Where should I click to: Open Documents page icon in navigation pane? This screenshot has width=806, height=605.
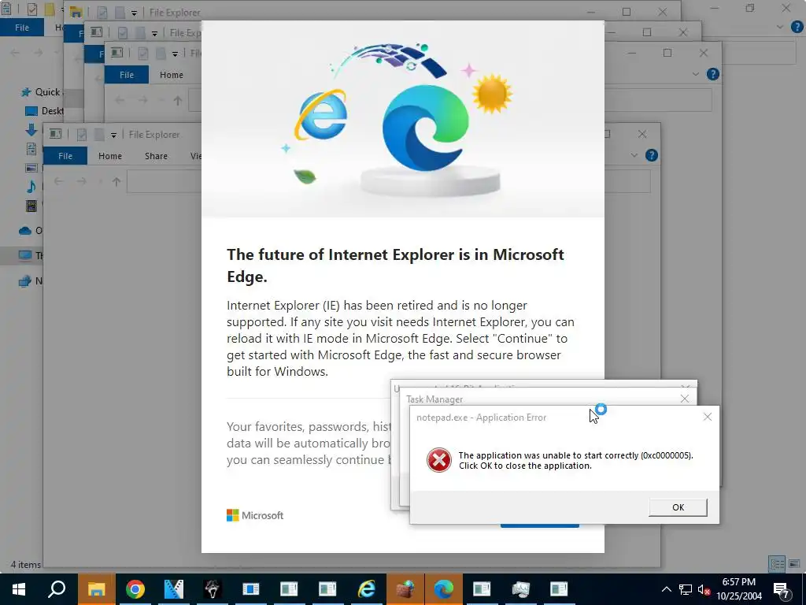[31, 149]
